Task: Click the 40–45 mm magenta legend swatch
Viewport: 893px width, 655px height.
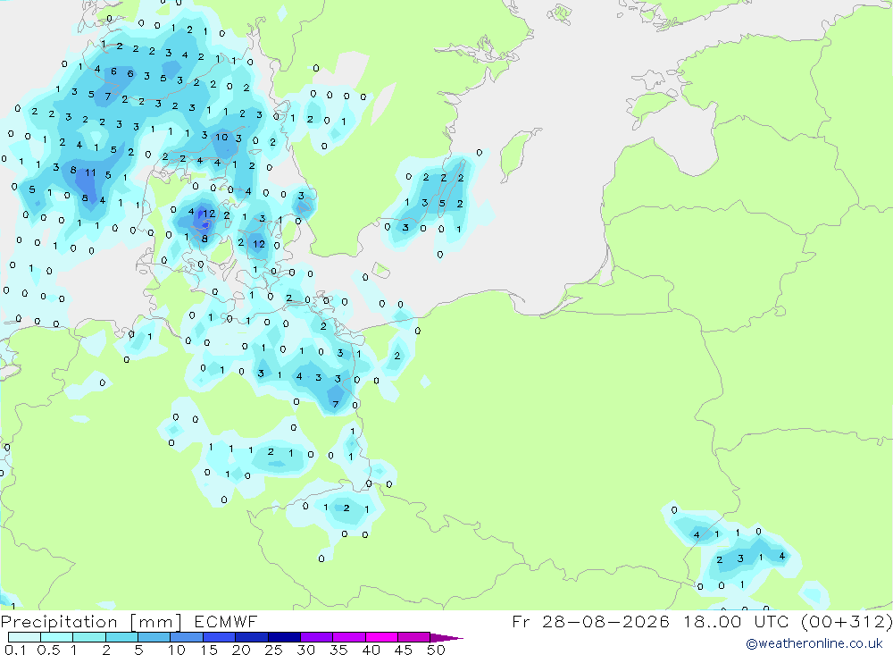Action: pyautogui.click(x=381, y=637)
